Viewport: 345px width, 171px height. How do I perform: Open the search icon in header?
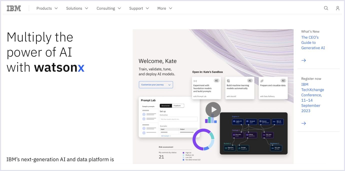point(326,8)
